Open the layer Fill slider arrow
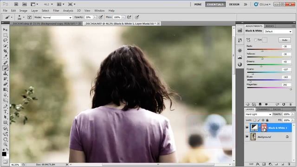The image size is (297, 167). pos(293,120)
